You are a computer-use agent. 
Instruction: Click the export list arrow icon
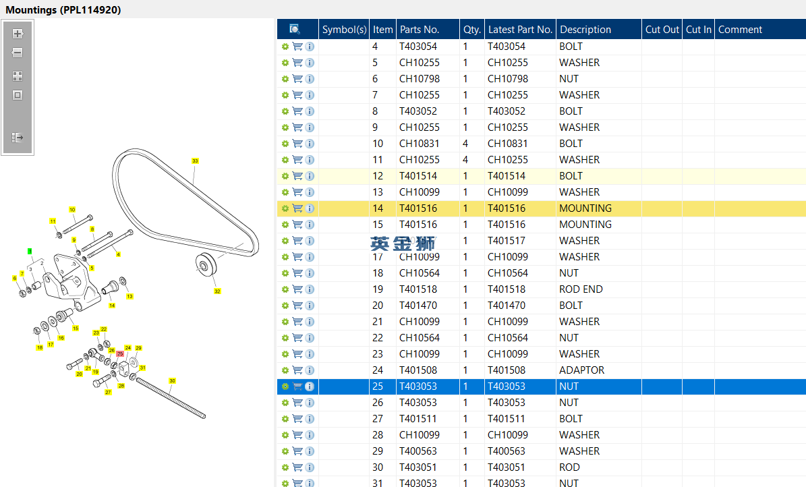(x=18, y=138)
